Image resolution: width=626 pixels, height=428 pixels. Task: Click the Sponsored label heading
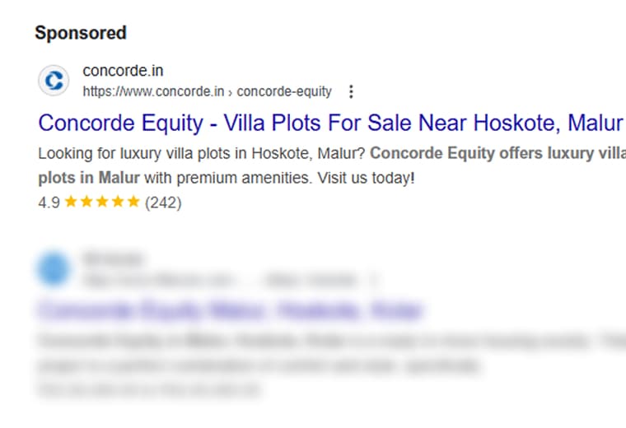(x=81, y=33)
